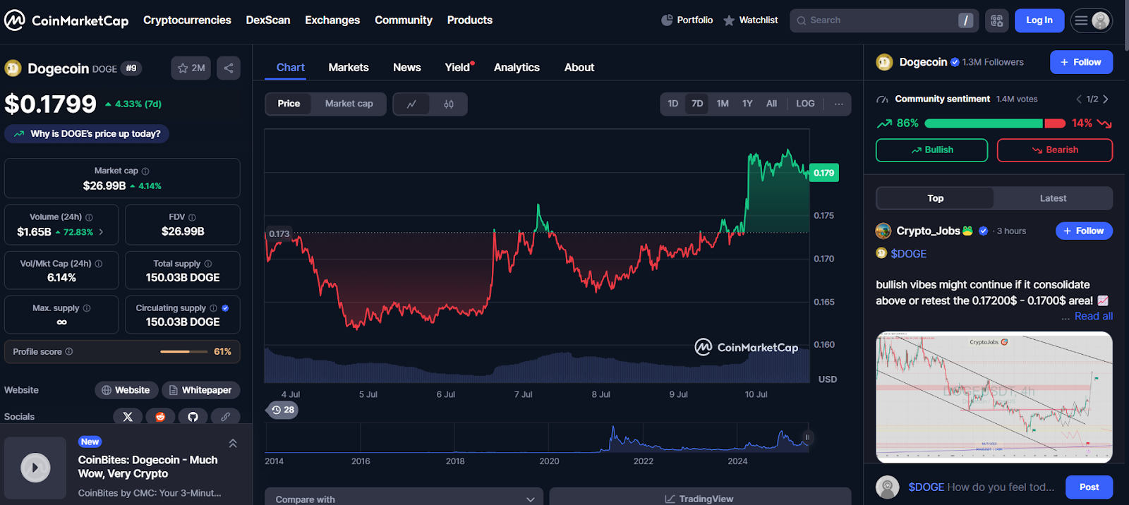Click Volume (24h) info icon
Screen dimensions: 1129x505
point(89,217)
